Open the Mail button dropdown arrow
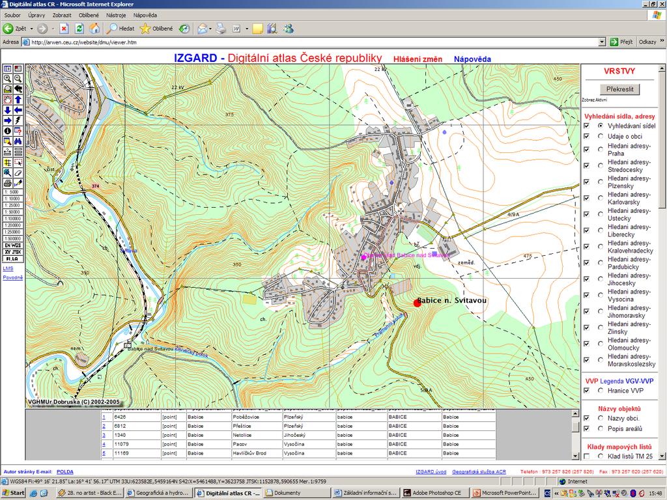 click(210, 29)
